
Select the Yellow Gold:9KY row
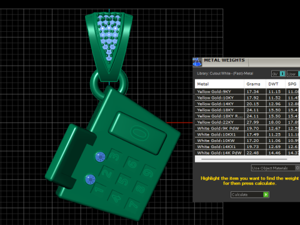coord(247,91)
